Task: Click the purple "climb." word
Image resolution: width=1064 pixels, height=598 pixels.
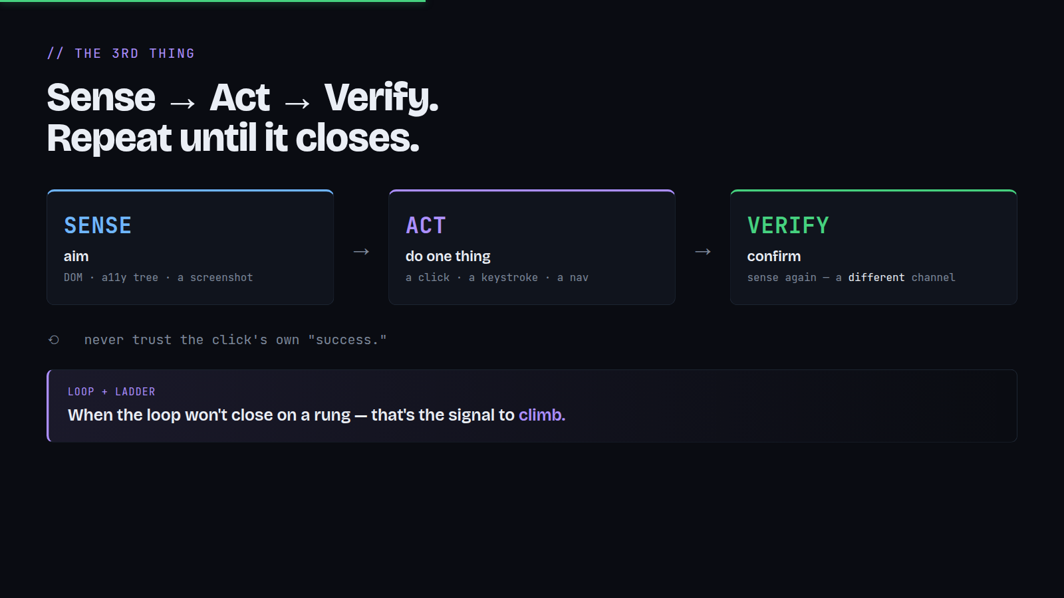Action: coord(542,415)
